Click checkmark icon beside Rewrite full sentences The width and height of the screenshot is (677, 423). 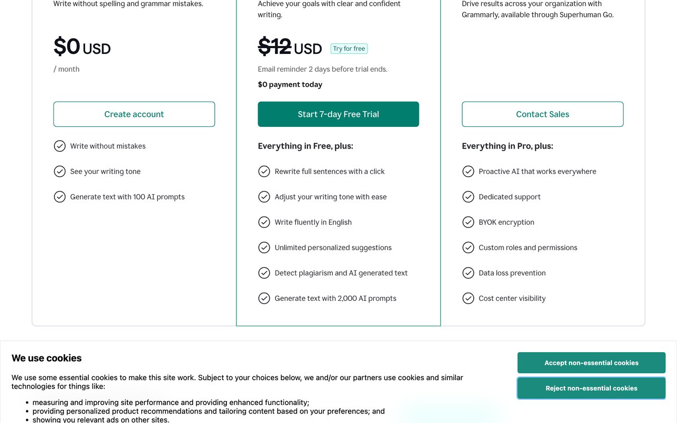pyautogui.click(x=264, y=171)
